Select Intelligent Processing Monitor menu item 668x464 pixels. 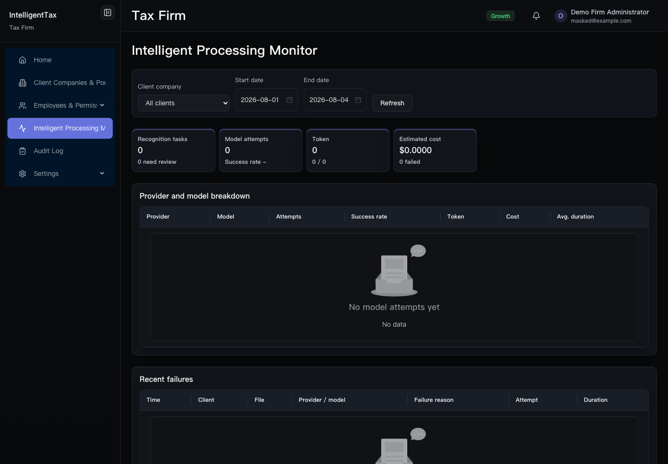[x=60, y=128]
